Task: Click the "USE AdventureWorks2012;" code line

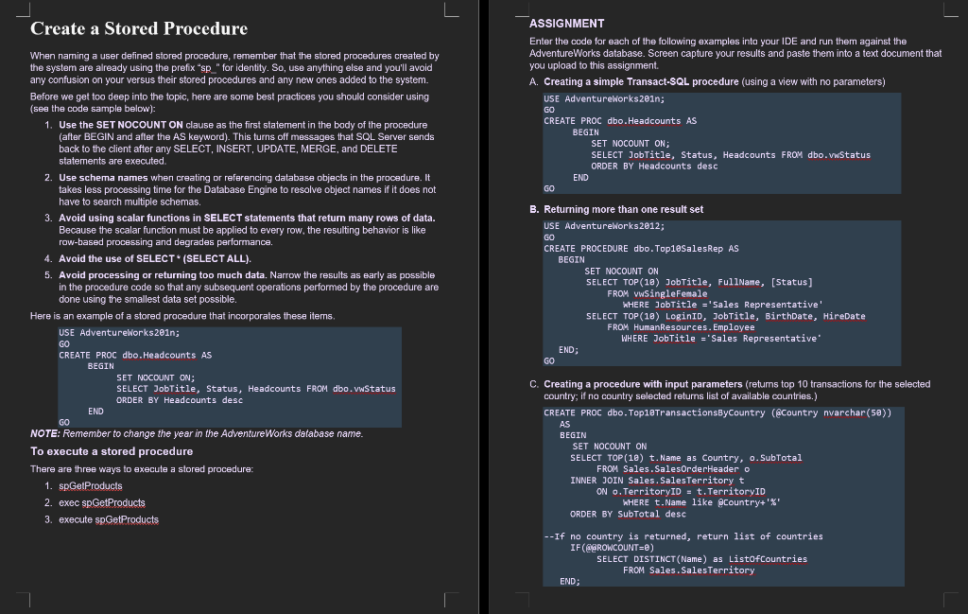Action: [604, 226]
